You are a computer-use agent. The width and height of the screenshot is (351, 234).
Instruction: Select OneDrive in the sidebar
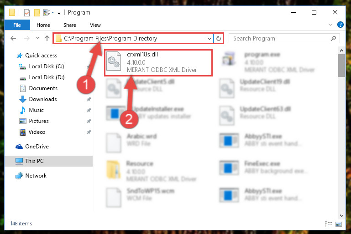click(37, 147)
